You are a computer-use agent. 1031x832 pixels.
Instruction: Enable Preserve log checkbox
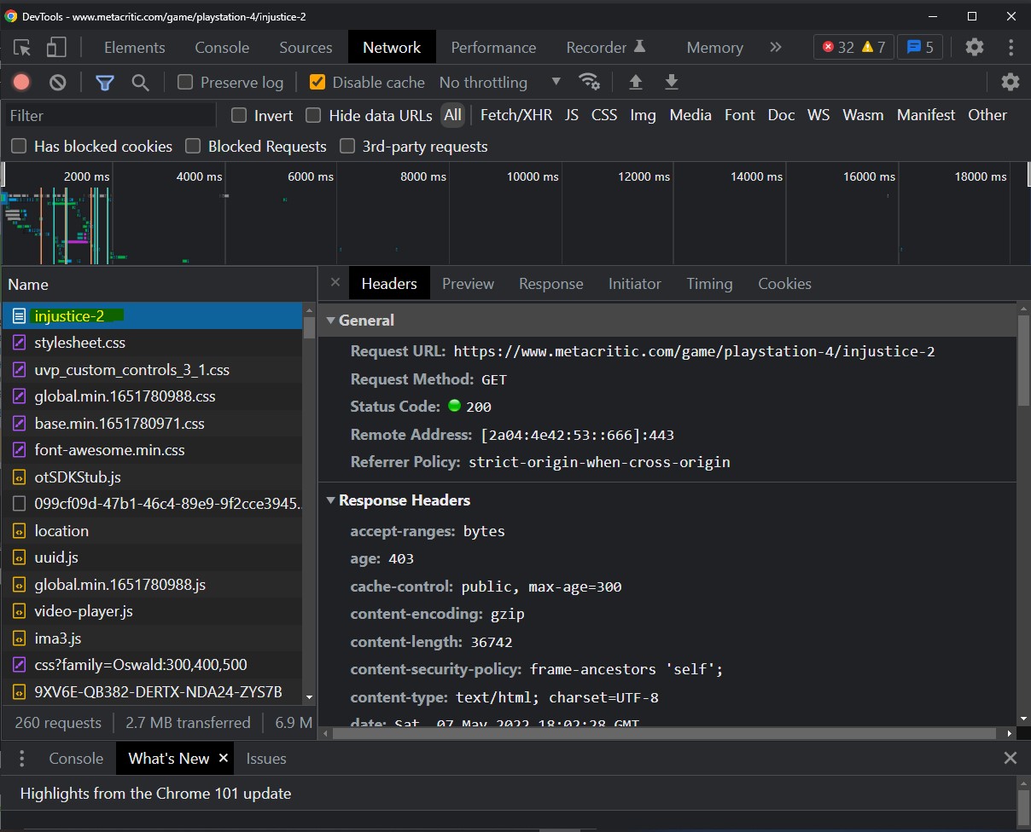coord(185,82)
